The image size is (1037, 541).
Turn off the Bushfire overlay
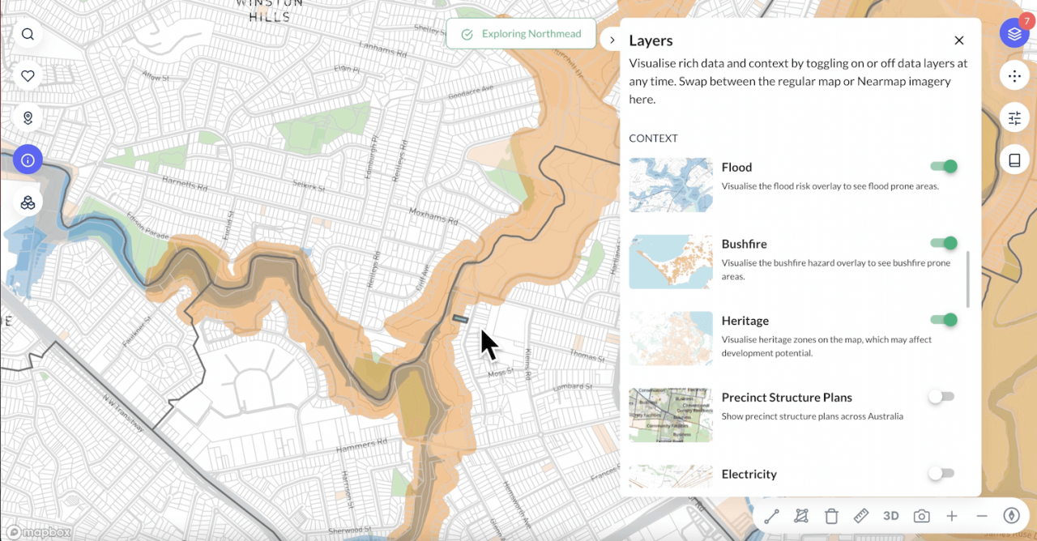pyautogui.click(x=942, y=243)
